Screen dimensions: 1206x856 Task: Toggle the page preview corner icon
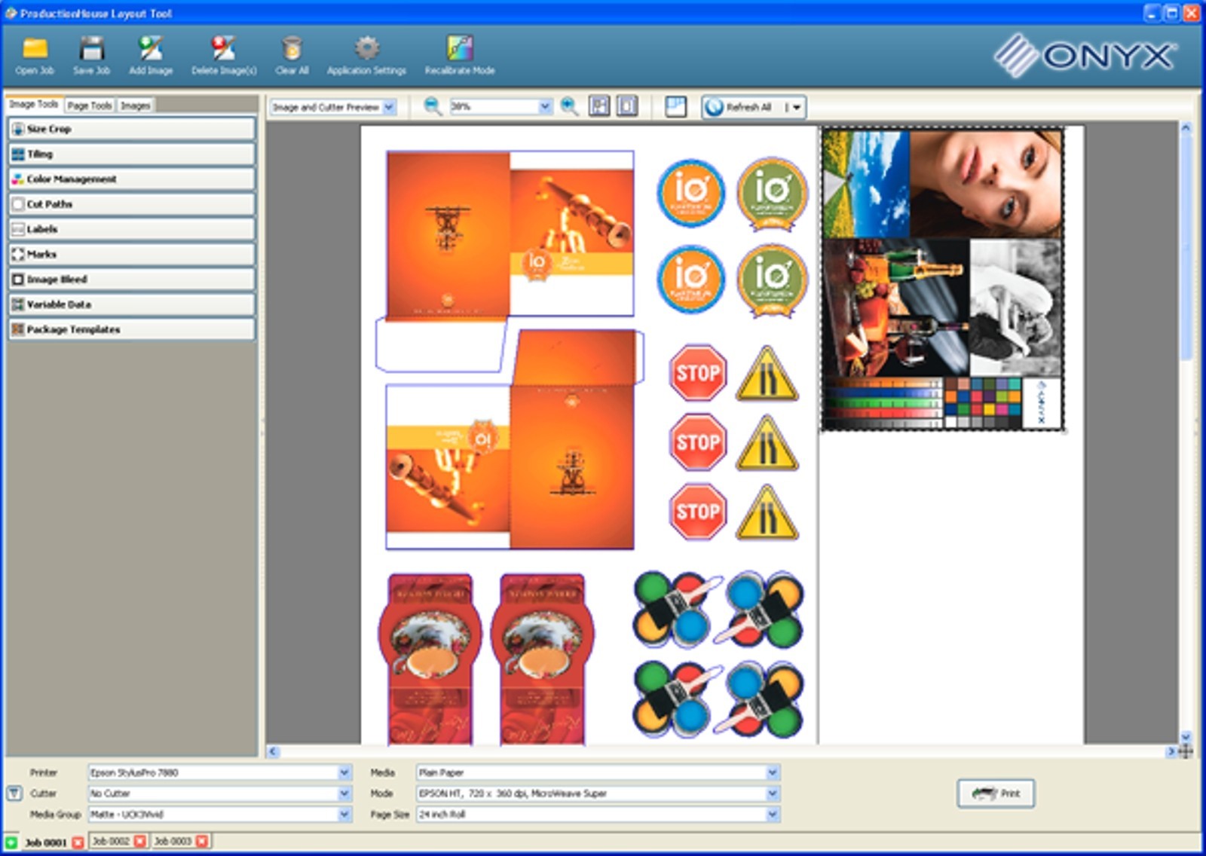click(674, 106)
